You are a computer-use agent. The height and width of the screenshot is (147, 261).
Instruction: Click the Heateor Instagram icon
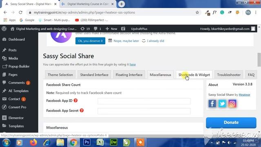point(232,103)
